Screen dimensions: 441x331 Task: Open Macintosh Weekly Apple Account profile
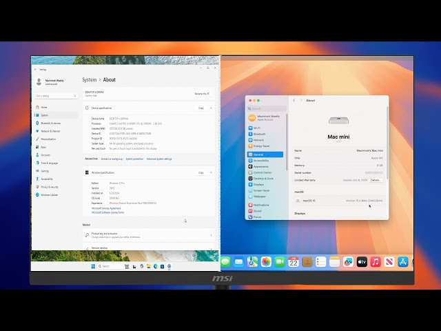[x=265, y=118]
